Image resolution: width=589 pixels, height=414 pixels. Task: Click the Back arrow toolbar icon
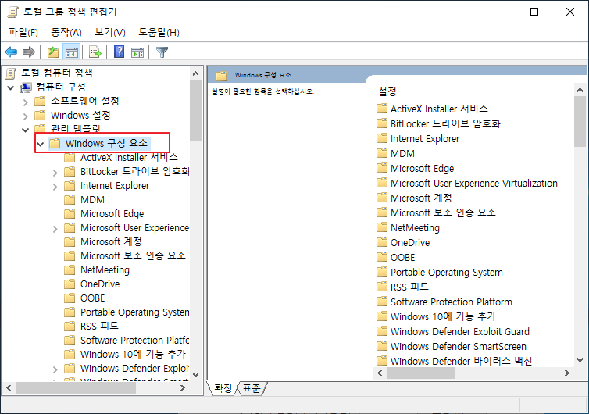tap(11, 52)
